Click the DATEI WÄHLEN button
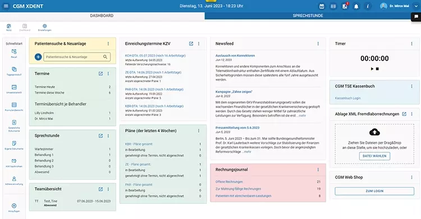The width and height of the screenshot is (421, 219). [x=374, y=156]
